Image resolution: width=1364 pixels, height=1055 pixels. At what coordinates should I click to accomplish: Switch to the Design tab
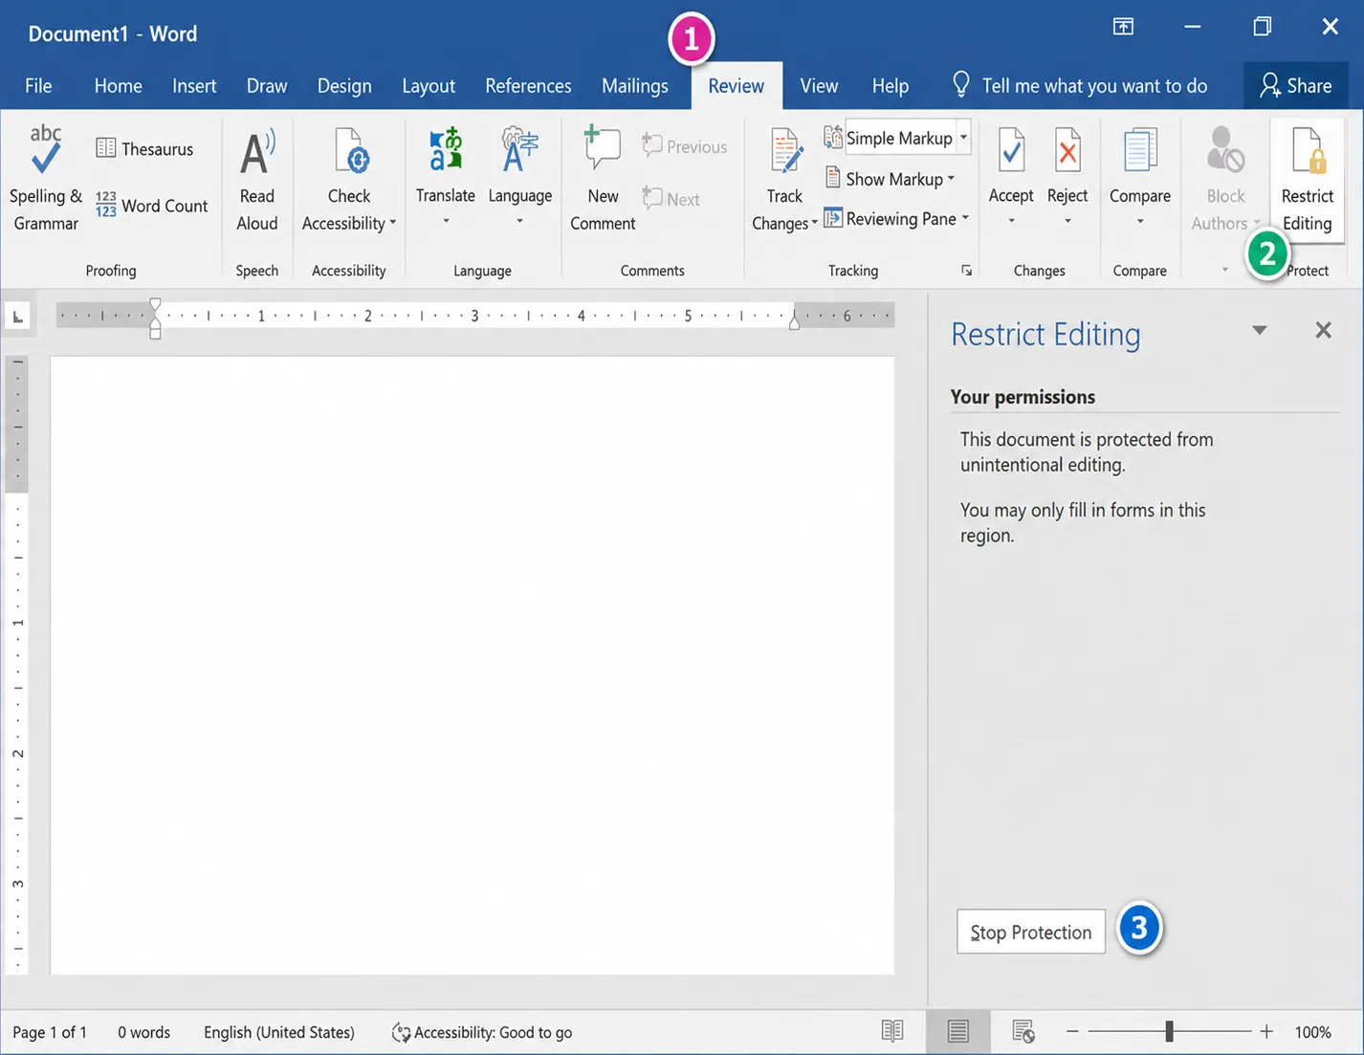(344, 85)
